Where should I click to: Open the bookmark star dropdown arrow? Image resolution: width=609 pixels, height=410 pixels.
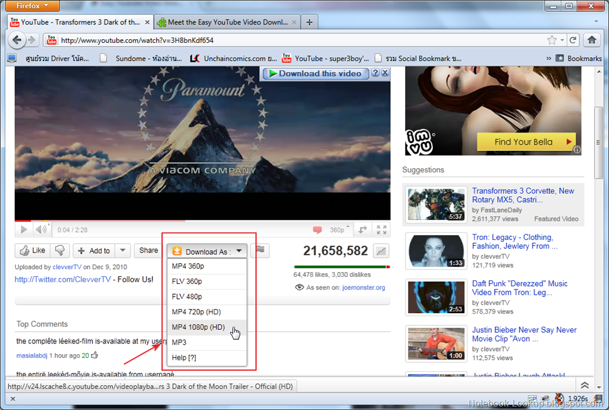[x=562, y=40]
